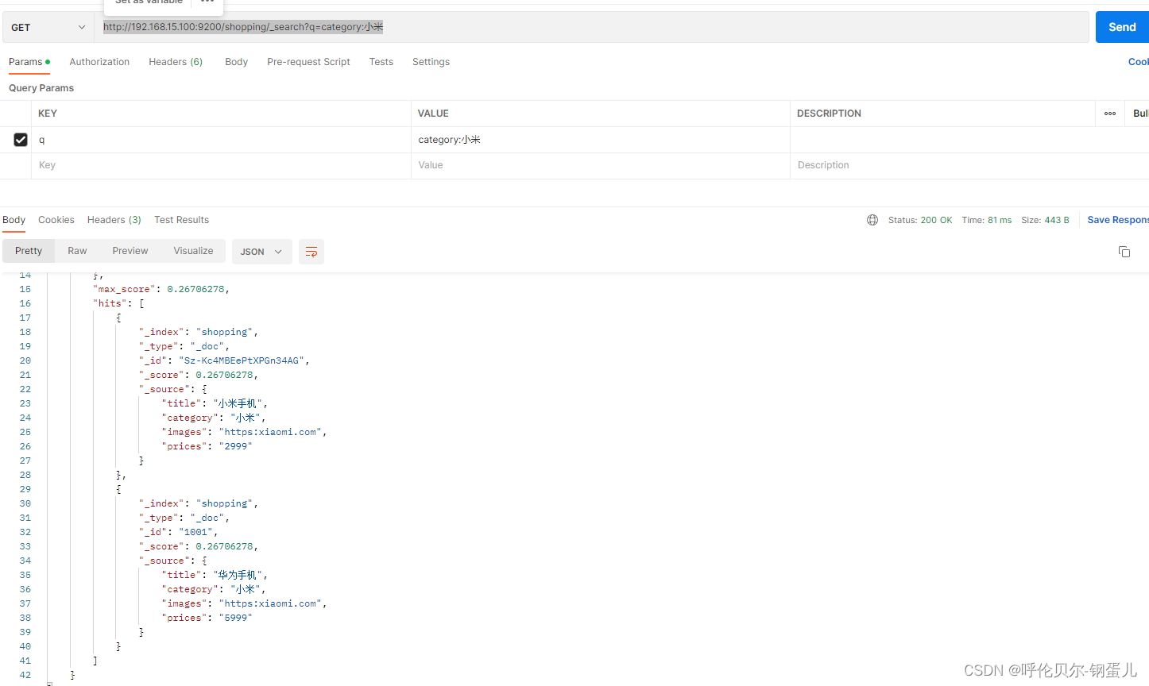The height and width of the screenshot is (686, 1149).
Task: Open the column options three-dots icon
Action: click(1110, 114)
